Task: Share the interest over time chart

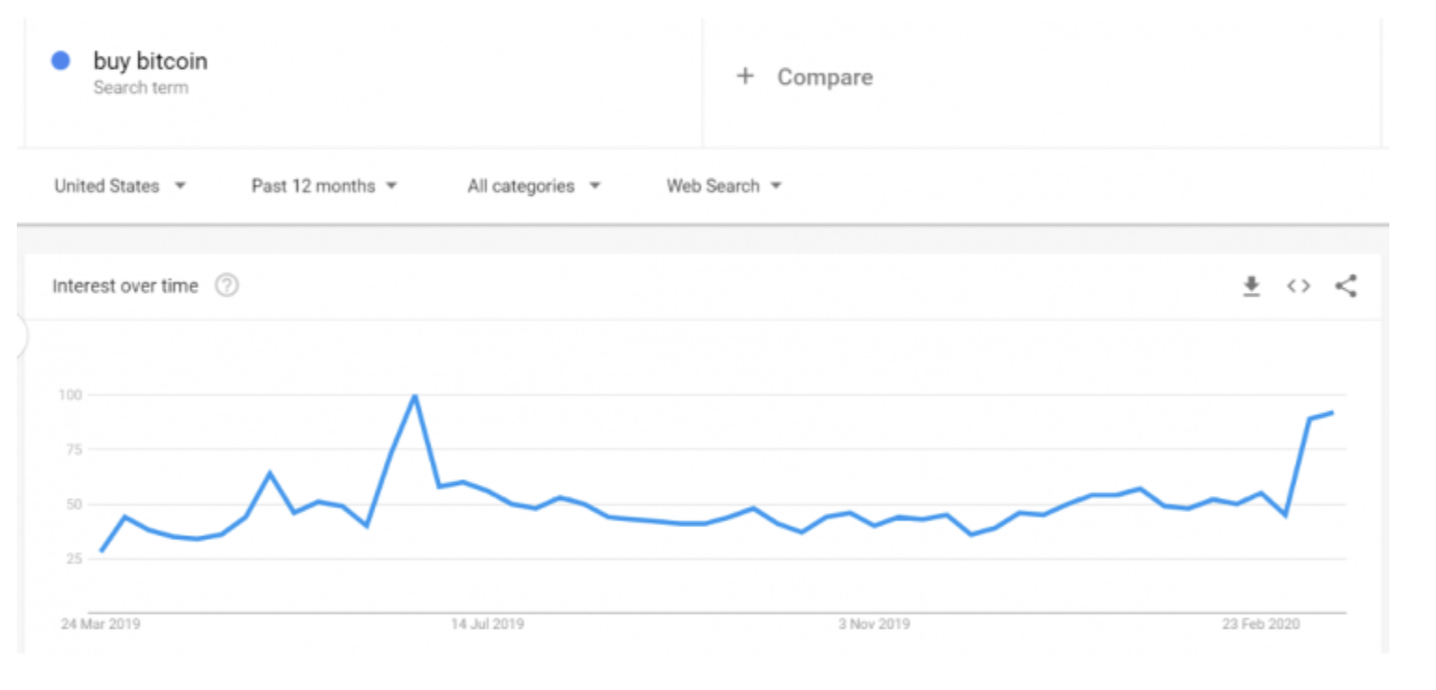Action: pos(1346,286)
